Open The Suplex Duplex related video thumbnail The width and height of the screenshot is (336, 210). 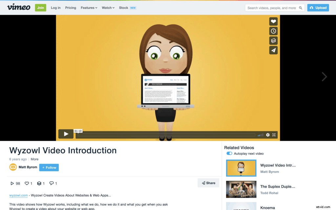click(241, 189)
